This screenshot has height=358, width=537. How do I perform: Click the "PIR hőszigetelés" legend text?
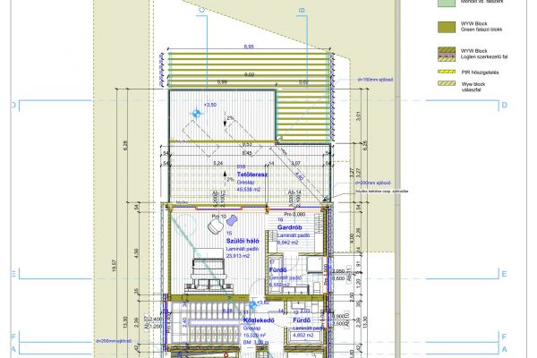click(480, 72)
